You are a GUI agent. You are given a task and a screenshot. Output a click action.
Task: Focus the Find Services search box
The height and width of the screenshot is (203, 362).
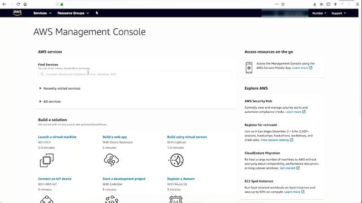click(x=135, y=74)
